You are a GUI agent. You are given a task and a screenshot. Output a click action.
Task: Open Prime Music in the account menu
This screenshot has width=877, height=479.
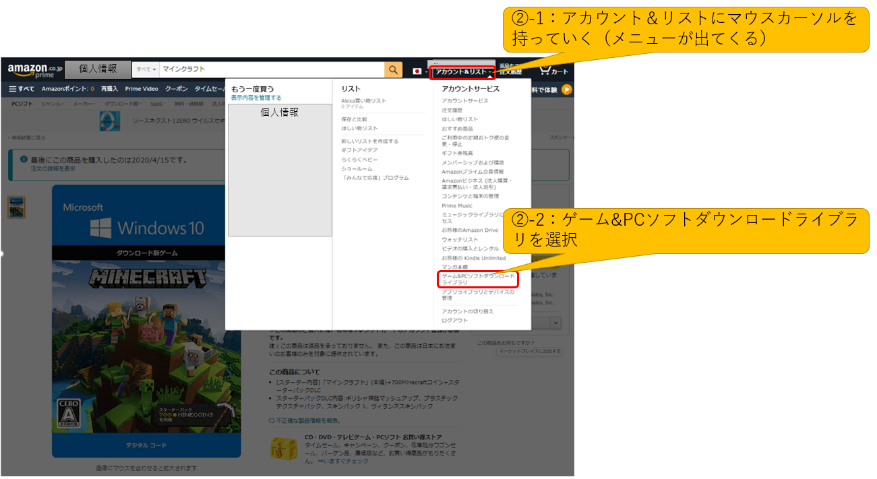(x=457, y=205)
